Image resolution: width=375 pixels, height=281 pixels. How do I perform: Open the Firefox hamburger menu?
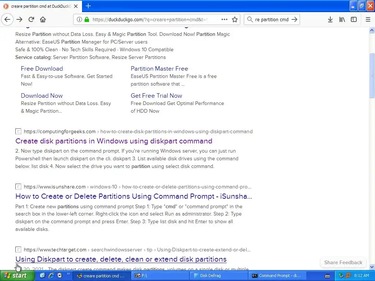point(368,19)
